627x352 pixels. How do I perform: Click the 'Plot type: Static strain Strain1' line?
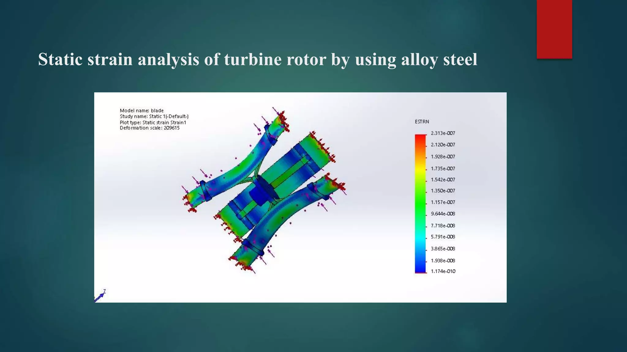153,123
